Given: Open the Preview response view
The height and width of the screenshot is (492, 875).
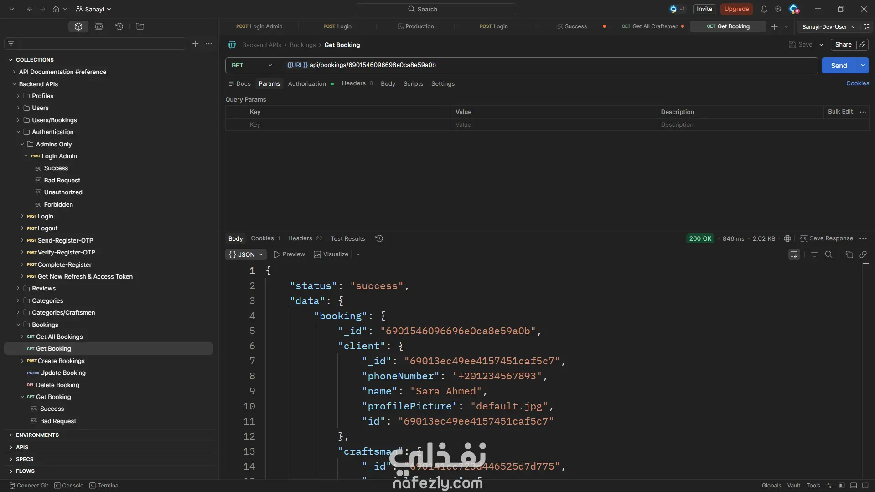Looking at the screenshot, I should pos(290,254).
